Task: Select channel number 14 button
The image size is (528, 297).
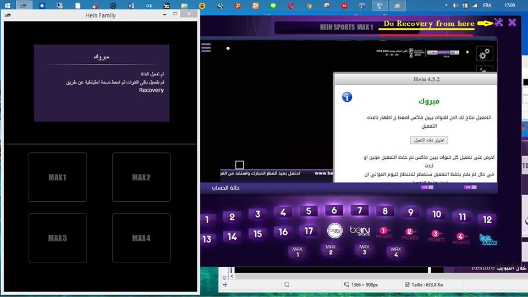Action: [x=232, y=237]
